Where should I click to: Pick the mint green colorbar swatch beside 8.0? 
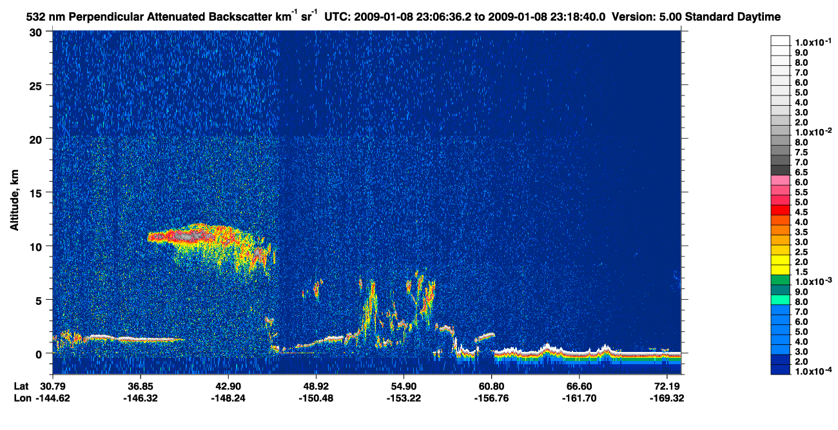point(780,300)
